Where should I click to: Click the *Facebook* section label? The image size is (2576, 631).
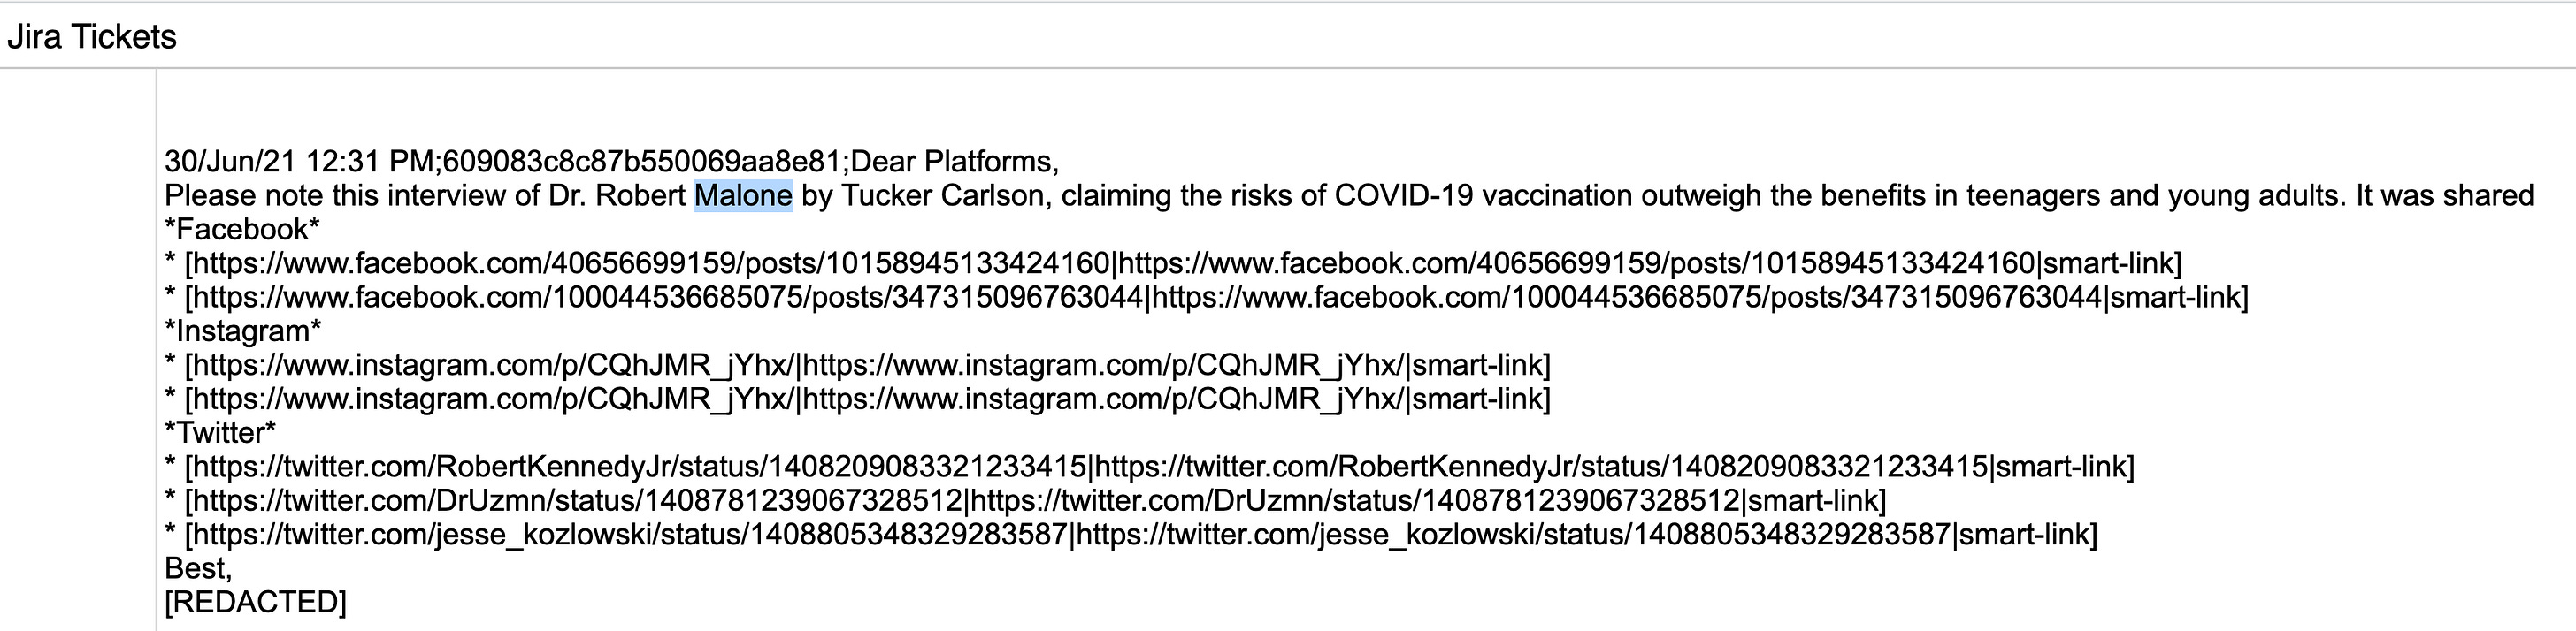(x=242, y=230)
